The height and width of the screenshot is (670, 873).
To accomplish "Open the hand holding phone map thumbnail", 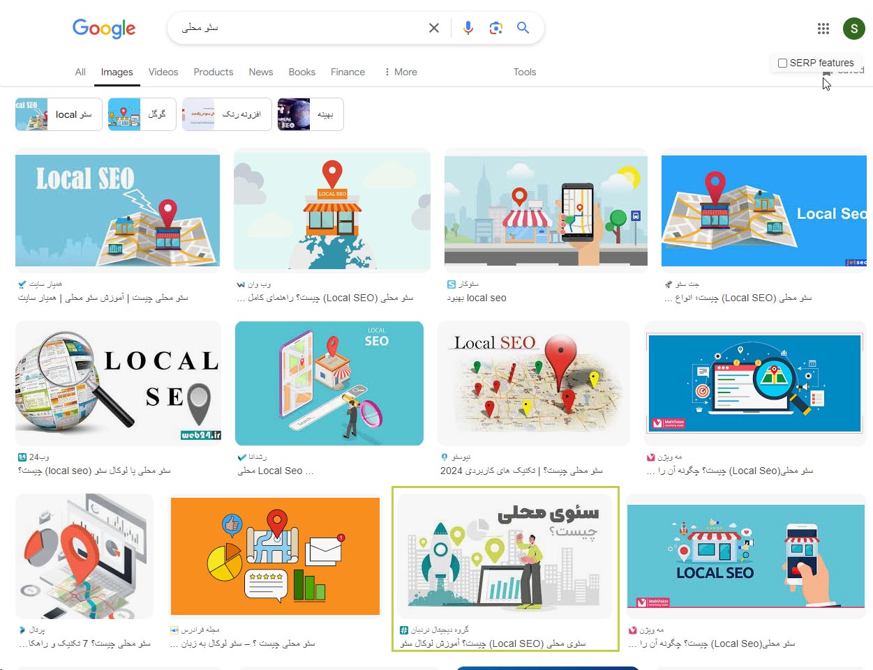I will click(546, 211).
